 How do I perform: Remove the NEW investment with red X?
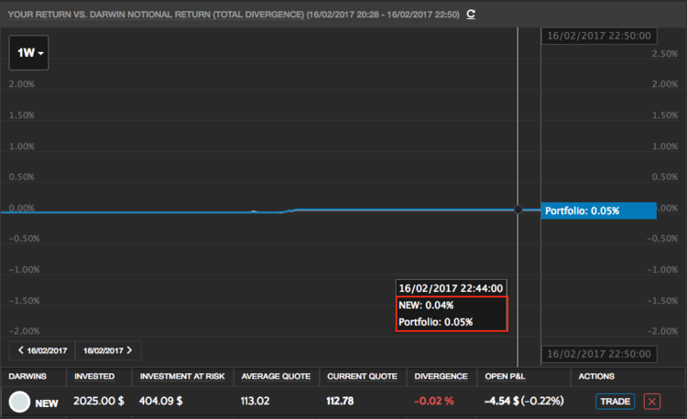(x=651, y=402)
